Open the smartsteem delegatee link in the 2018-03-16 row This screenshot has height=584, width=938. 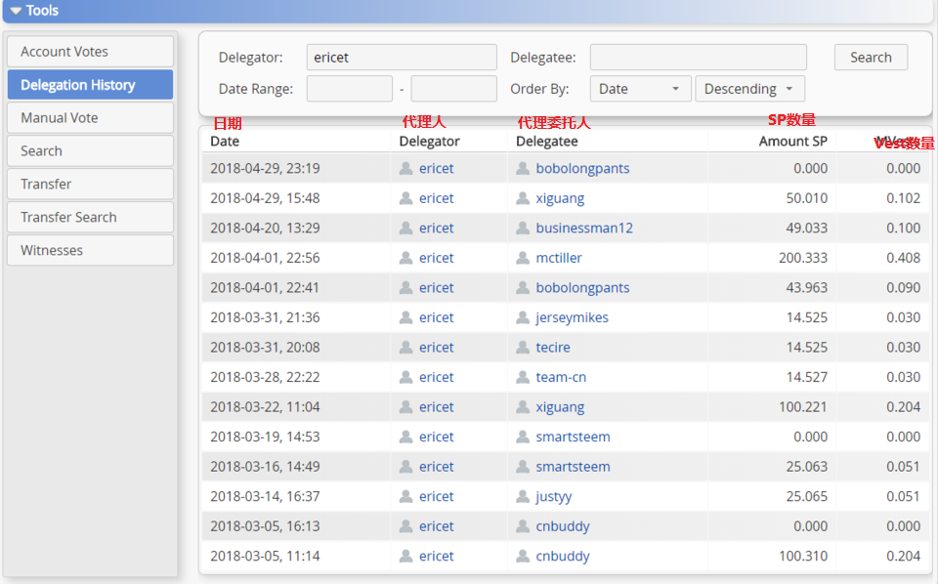[x=573, y=467]
